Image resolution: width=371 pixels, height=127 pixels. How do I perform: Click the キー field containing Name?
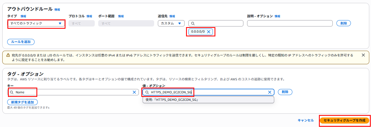pos(73,92)
